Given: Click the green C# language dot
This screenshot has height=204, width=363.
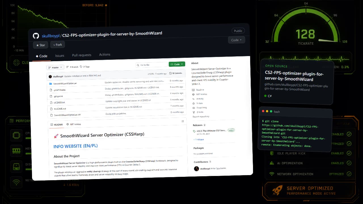Looking at the screenshot, I should pyautogui.click(x=265, y=96).
